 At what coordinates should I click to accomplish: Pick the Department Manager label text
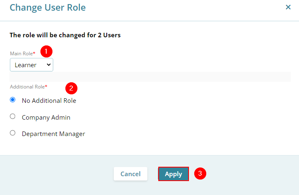coord(54,134)
